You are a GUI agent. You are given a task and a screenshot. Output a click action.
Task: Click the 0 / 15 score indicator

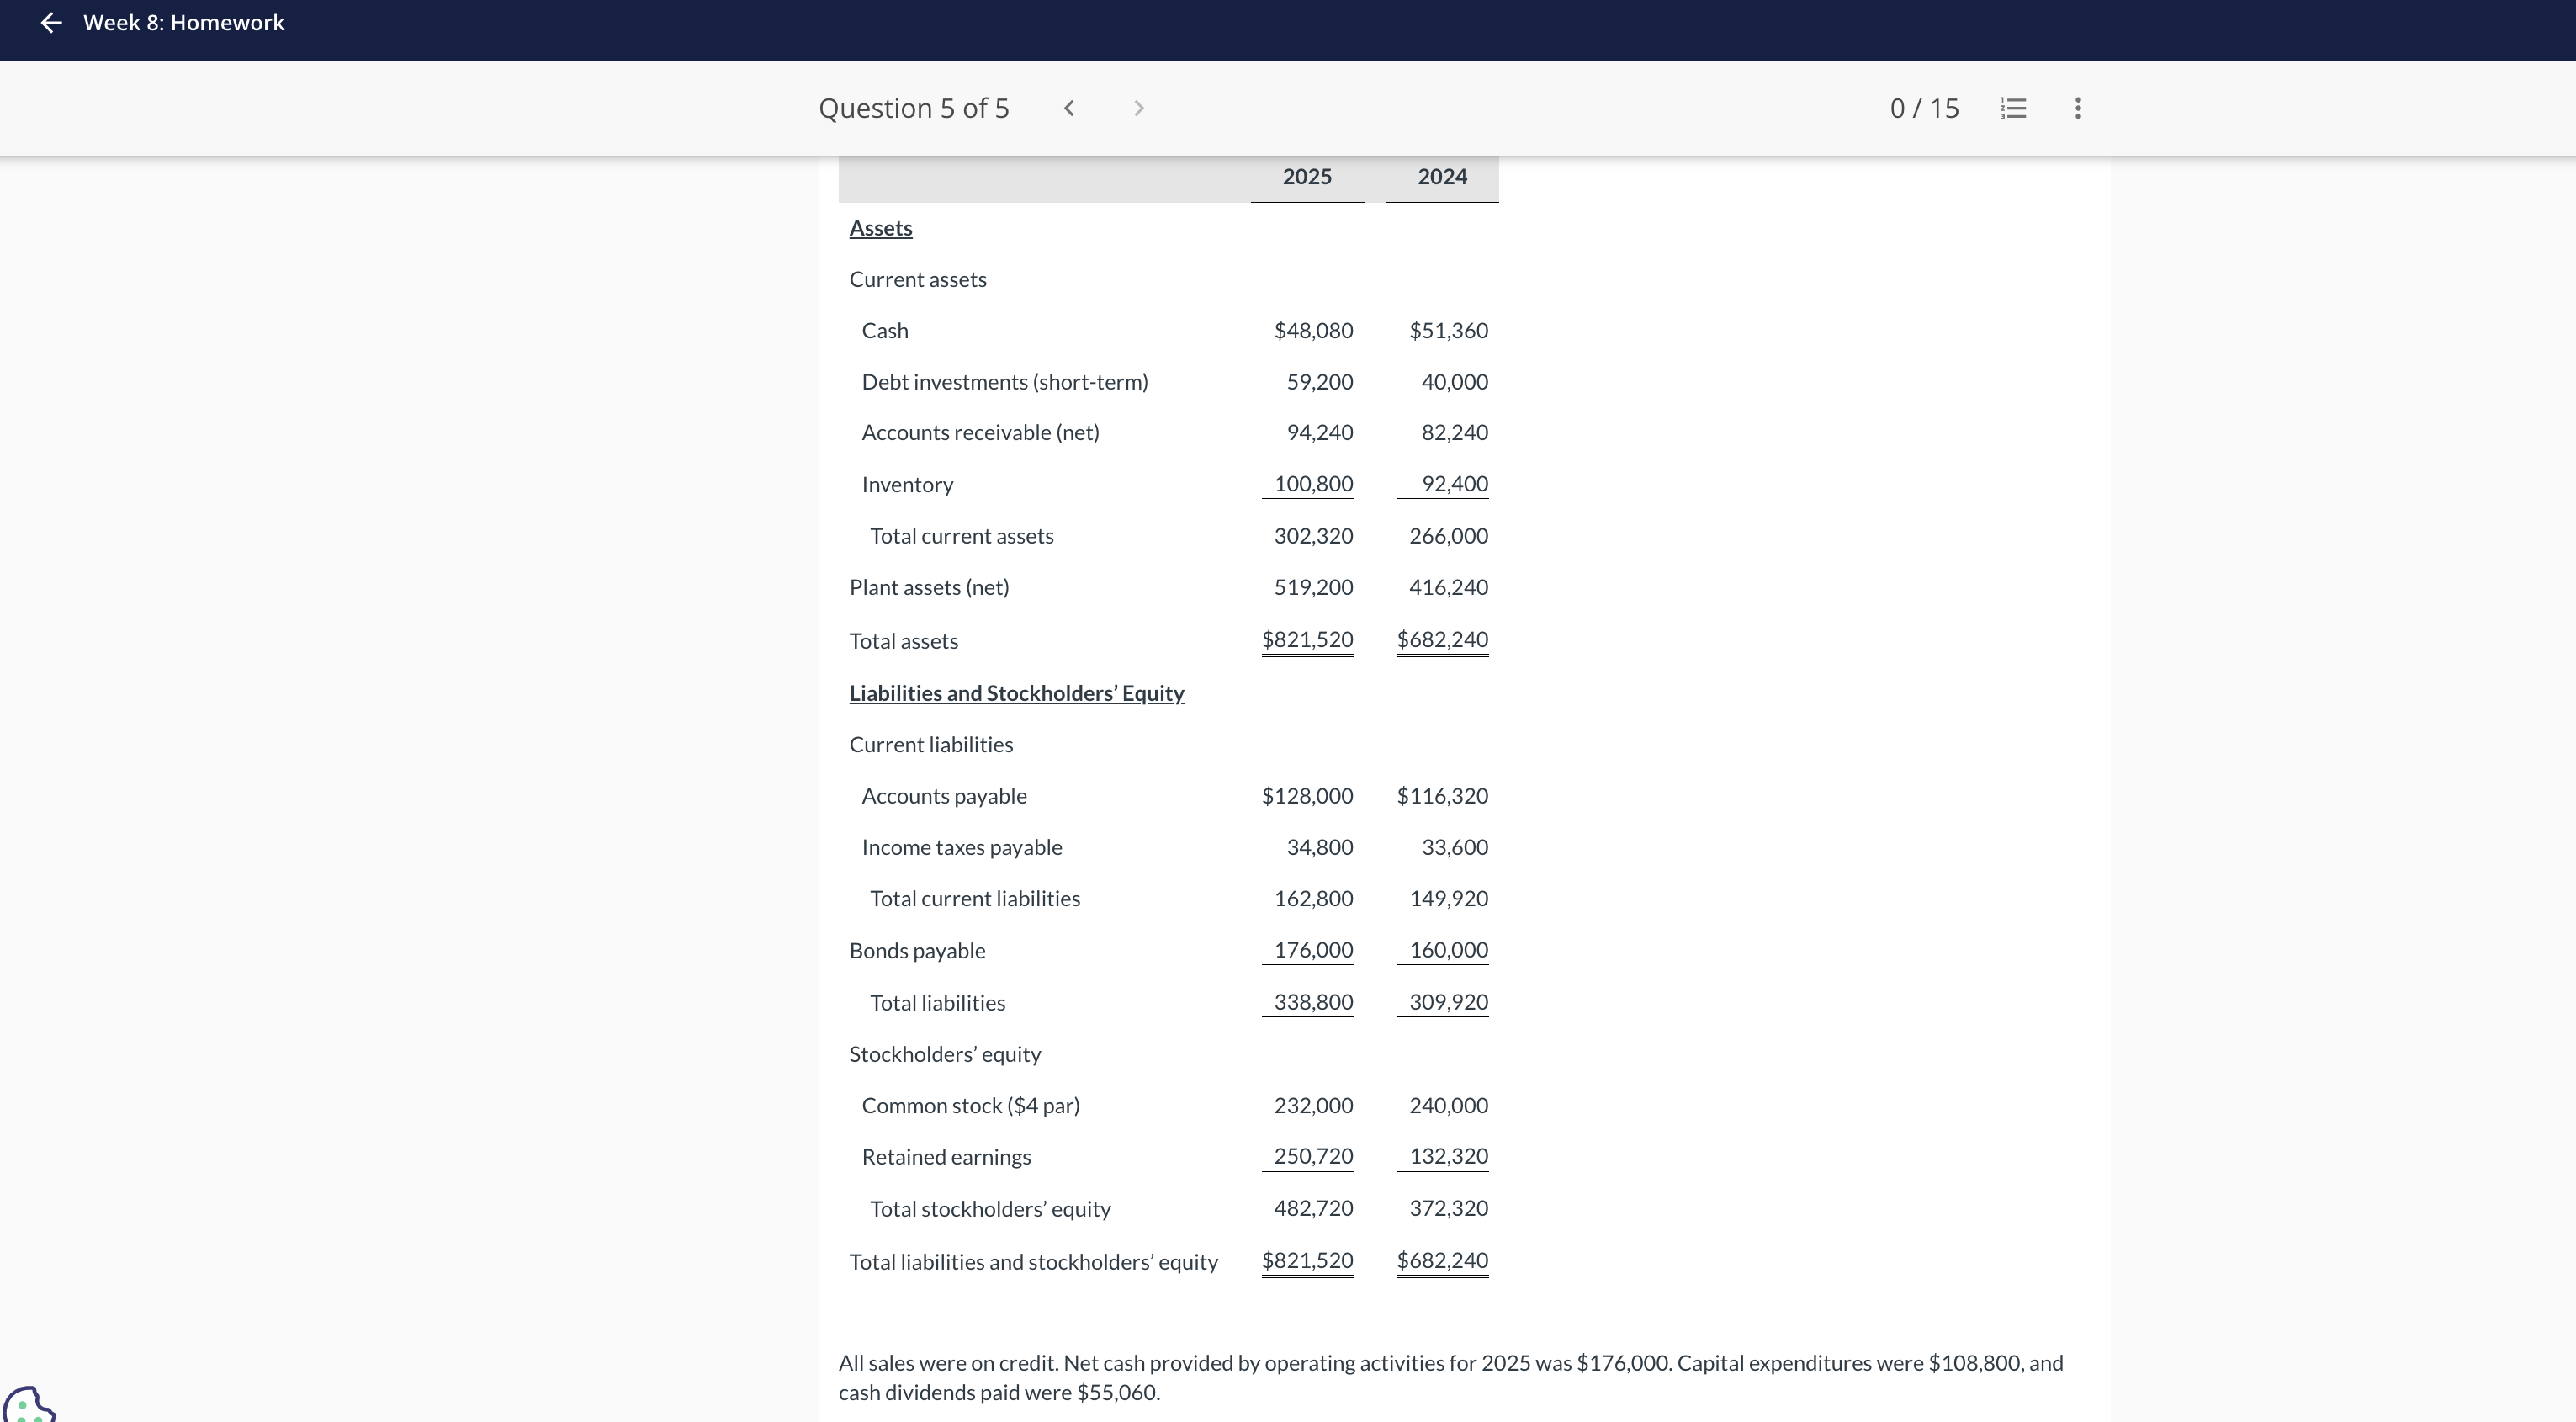click(x=1924, y=108)
